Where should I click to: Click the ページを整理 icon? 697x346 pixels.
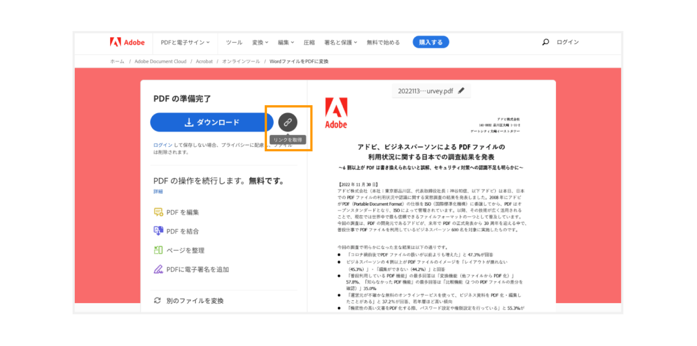pos(158,250)
